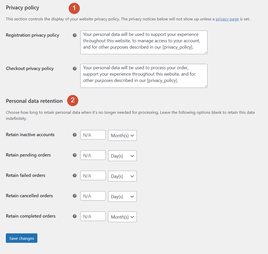Open the Month(s) dropdown for inactive accounts
268x254 pixels.
click(122, 135)
